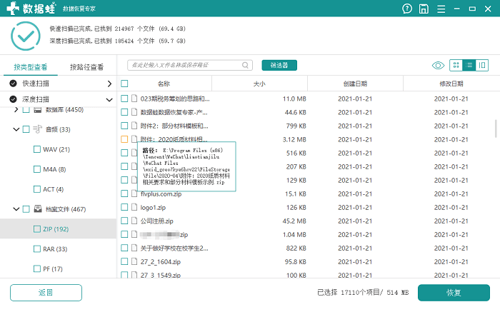Viewport: 500px width, 312px height.
Task: Switch to list view
Action: [469, 66]
